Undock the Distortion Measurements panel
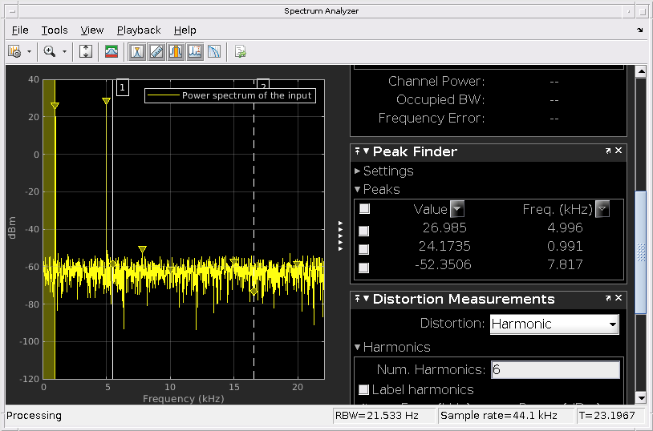 [608, 298]
